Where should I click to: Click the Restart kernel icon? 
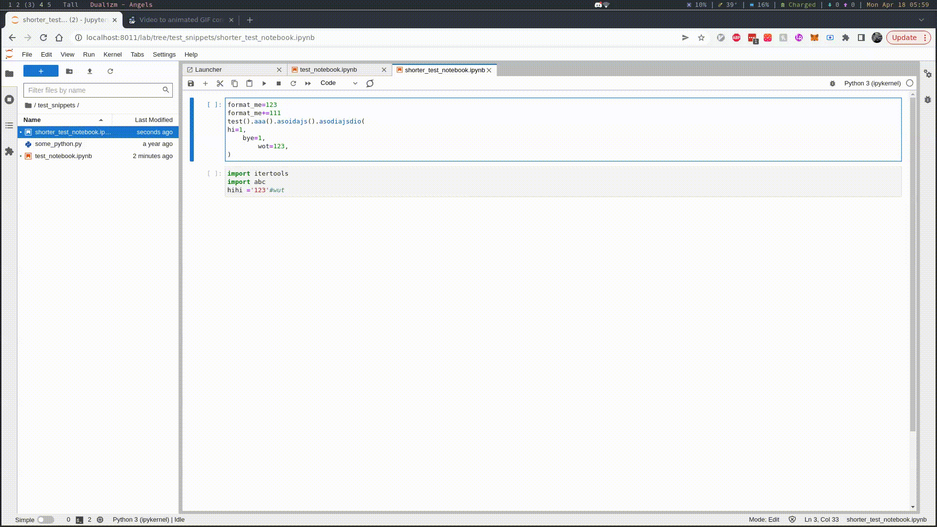click(x=293, y=83)
